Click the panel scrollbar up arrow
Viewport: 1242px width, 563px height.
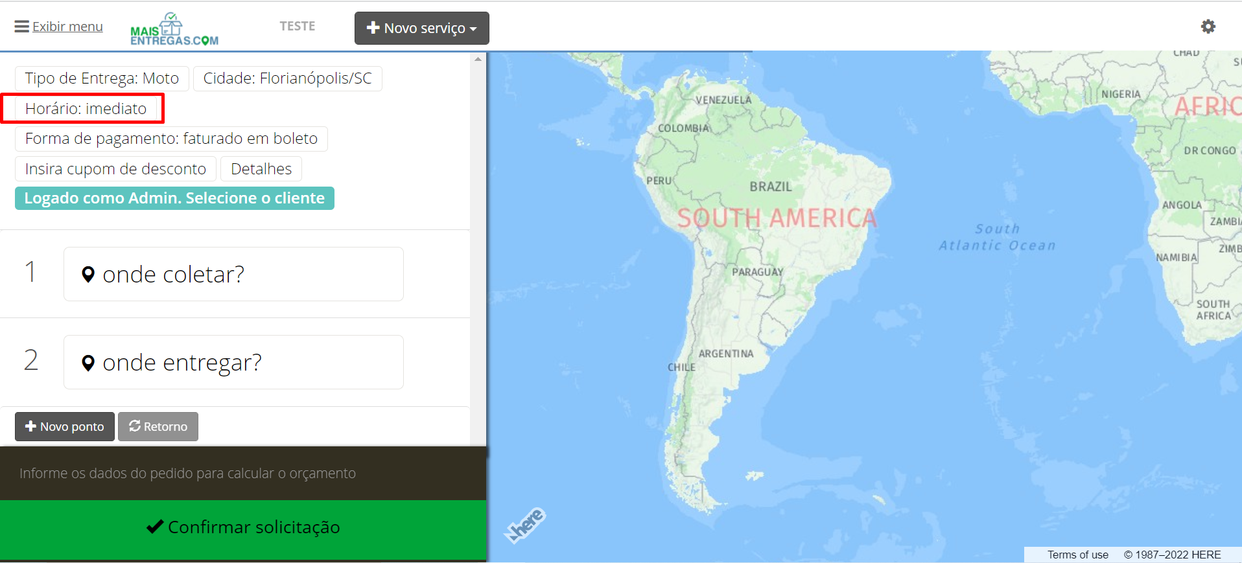point(478,59)
